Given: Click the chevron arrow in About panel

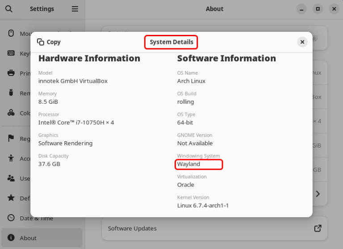Looking at the screenshot, I should click(x=318, y=194).
